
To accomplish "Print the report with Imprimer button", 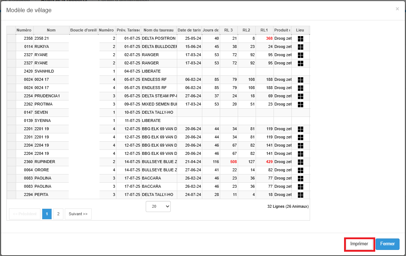I will coord(359,244).
